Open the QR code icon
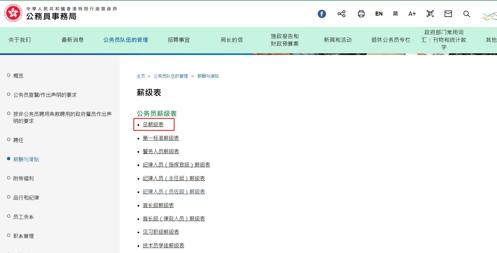The width and height of the screenshot is (497, 253). (x=430, y=14)
